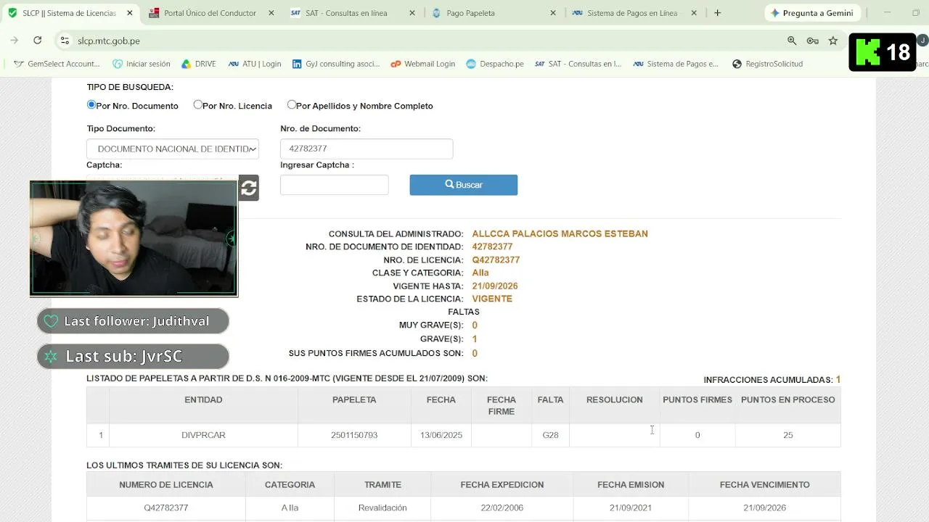Open the DRIVE bookmark
Viewport: 929px width, 522px height.
point(198,64)
